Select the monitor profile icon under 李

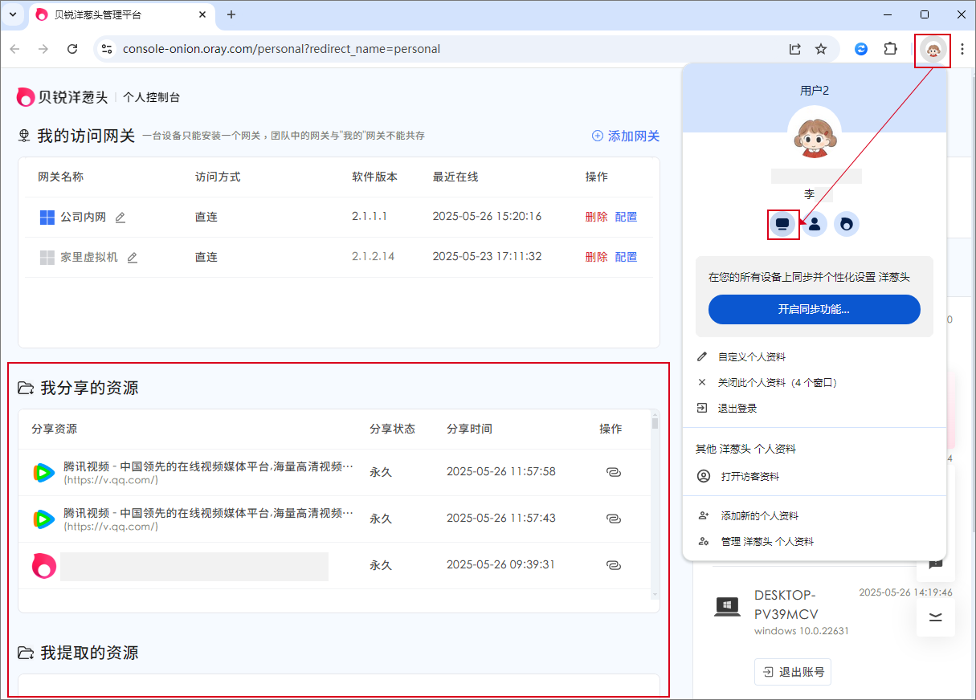(x=782, y=223)
